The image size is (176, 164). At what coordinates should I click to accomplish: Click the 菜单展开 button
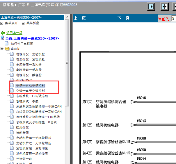click(x=11, y=23)
